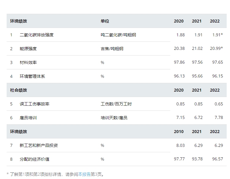Click the 分配的经济价值 row label
This screenshot has width=230, height=179.
[34, 159]
